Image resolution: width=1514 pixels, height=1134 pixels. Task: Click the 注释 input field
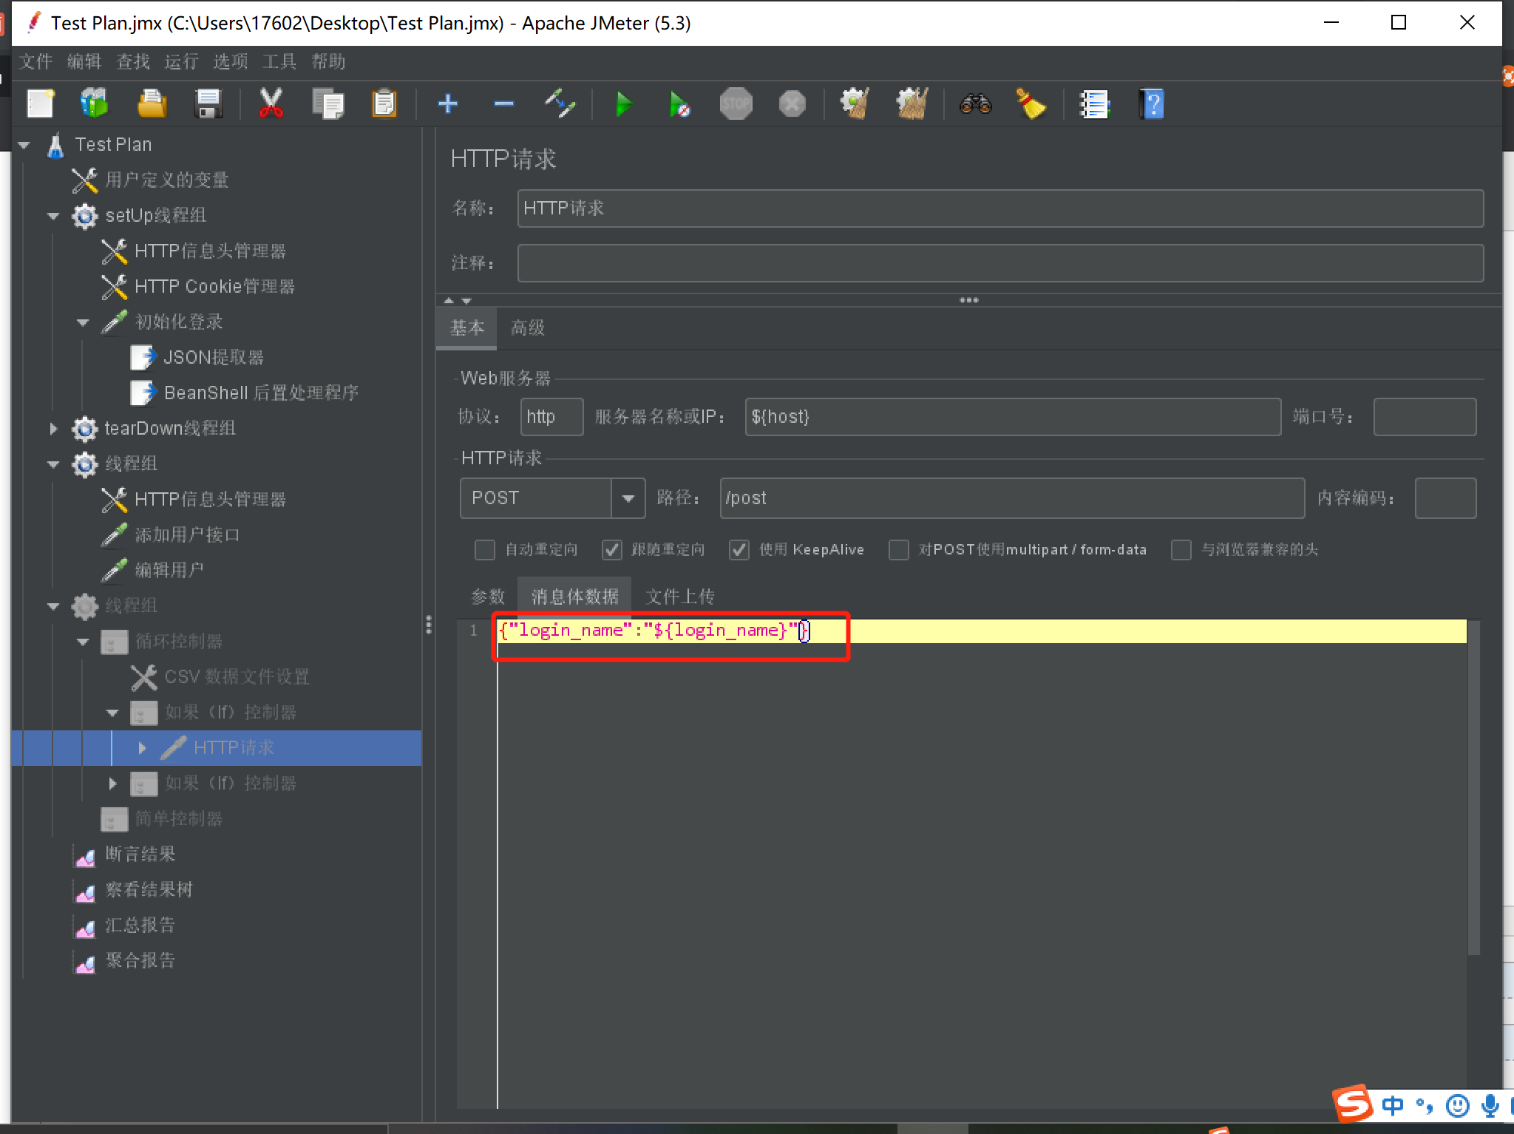click(x=1000, y=263)
